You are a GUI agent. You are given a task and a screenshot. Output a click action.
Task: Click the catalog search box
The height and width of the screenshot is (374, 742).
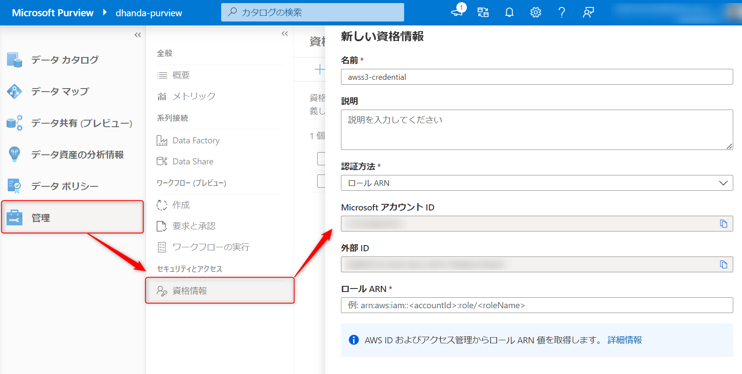tap(312, 12)
